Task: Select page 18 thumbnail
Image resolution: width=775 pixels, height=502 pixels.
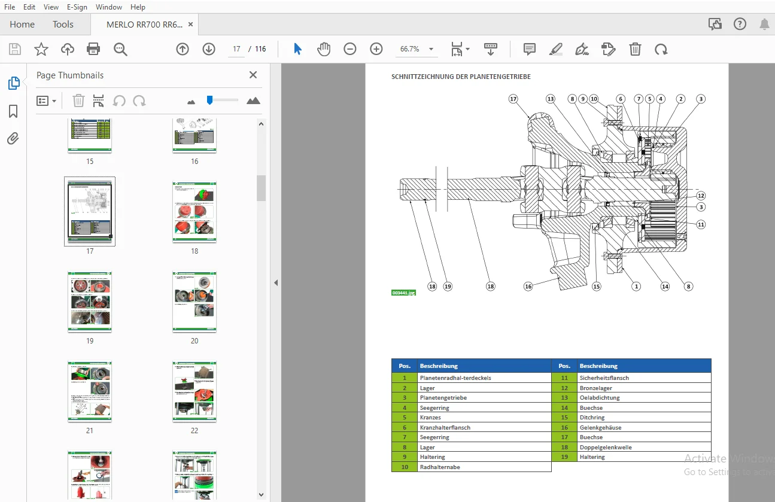Action: (x=194, y=212)
